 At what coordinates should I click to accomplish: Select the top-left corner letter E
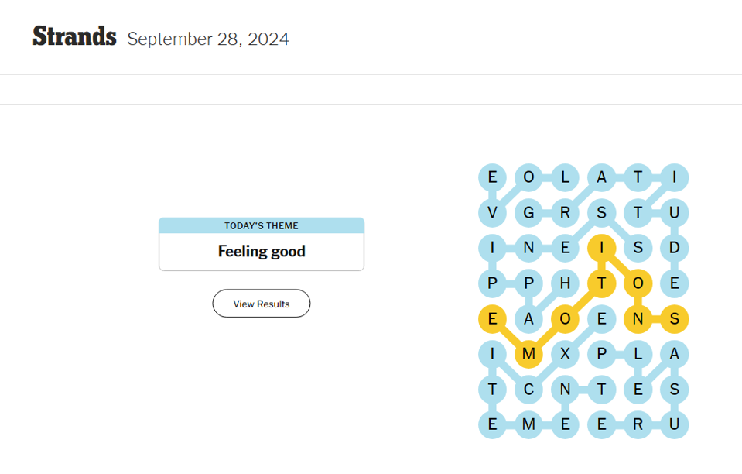coord(492,177)
